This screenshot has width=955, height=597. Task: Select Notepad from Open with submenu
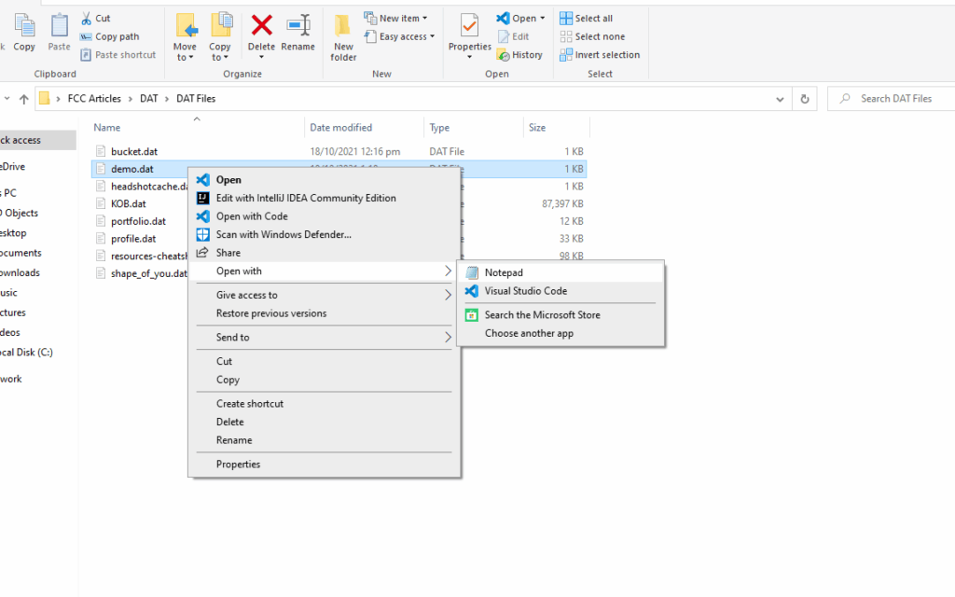pyautogui.click(x=504, y=272)
